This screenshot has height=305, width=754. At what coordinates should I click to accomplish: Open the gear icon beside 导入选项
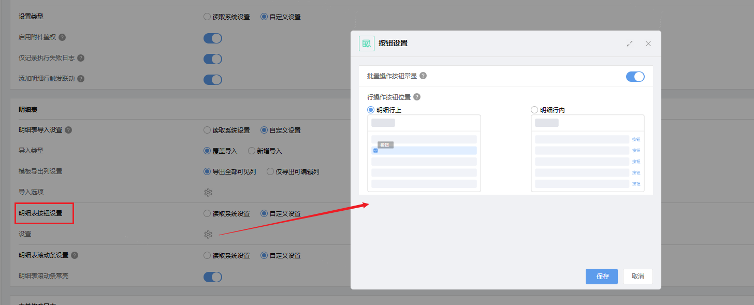(x=208, y=193)
